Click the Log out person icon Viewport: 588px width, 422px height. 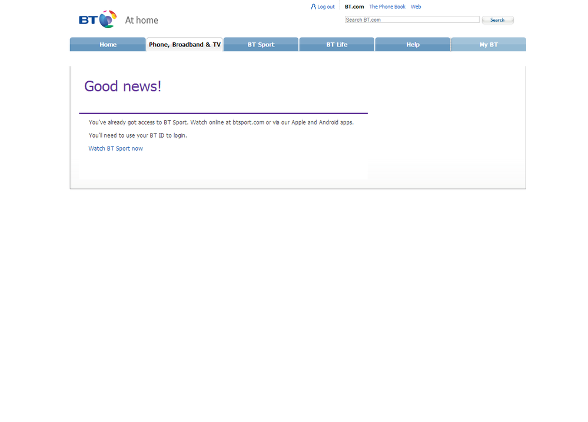[314, 6]
